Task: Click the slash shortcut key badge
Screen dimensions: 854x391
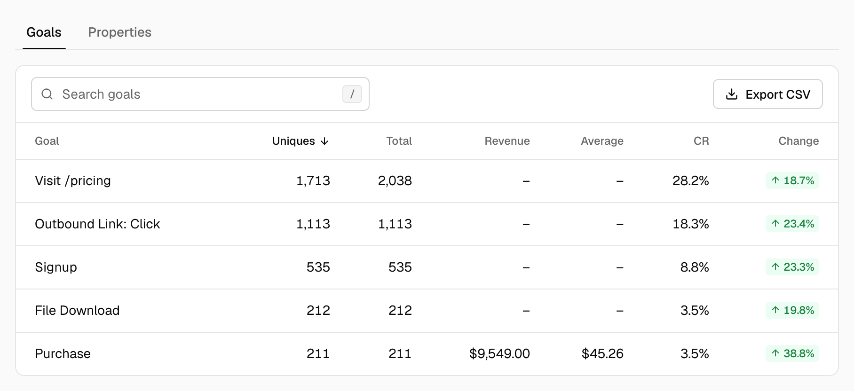Action: click(352, 94)
